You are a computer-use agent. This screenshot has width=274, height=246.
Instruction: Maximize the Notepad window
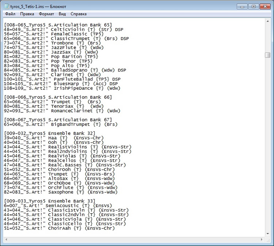pyautogui.click(x=254, y=7)
